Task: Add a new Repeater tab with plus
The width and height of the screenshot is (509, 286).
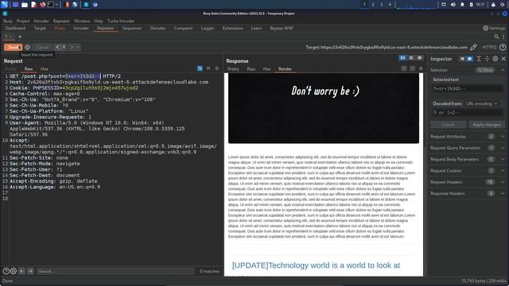Action: pyautogui.click(x=20, y=37)
